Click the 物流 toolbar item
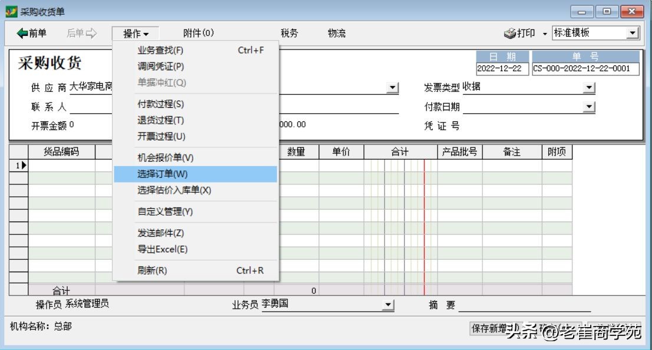 click(x=337, y=33)
